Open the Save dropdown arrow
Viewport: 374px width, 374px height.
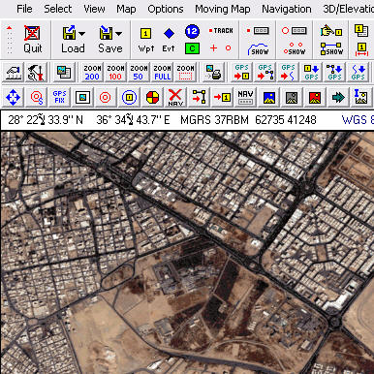[x=119, y=33]
